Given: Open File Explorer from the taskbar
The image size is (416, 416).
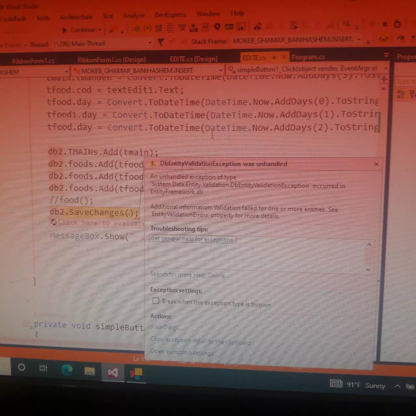Looking at the screenshot, I should (90, 371).
